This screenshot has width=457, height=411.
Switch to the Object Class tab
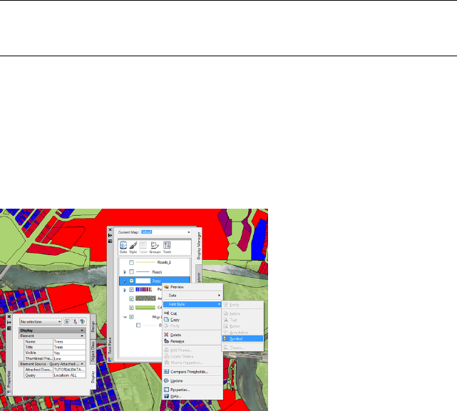[x=93, y=352]
